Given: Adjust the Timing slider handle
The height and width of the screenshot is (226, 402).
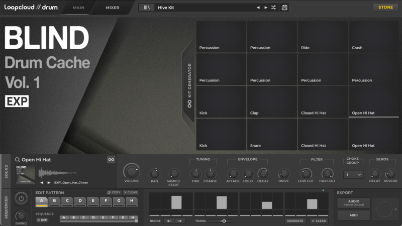Looking at the screenshot, I should 224,221.
